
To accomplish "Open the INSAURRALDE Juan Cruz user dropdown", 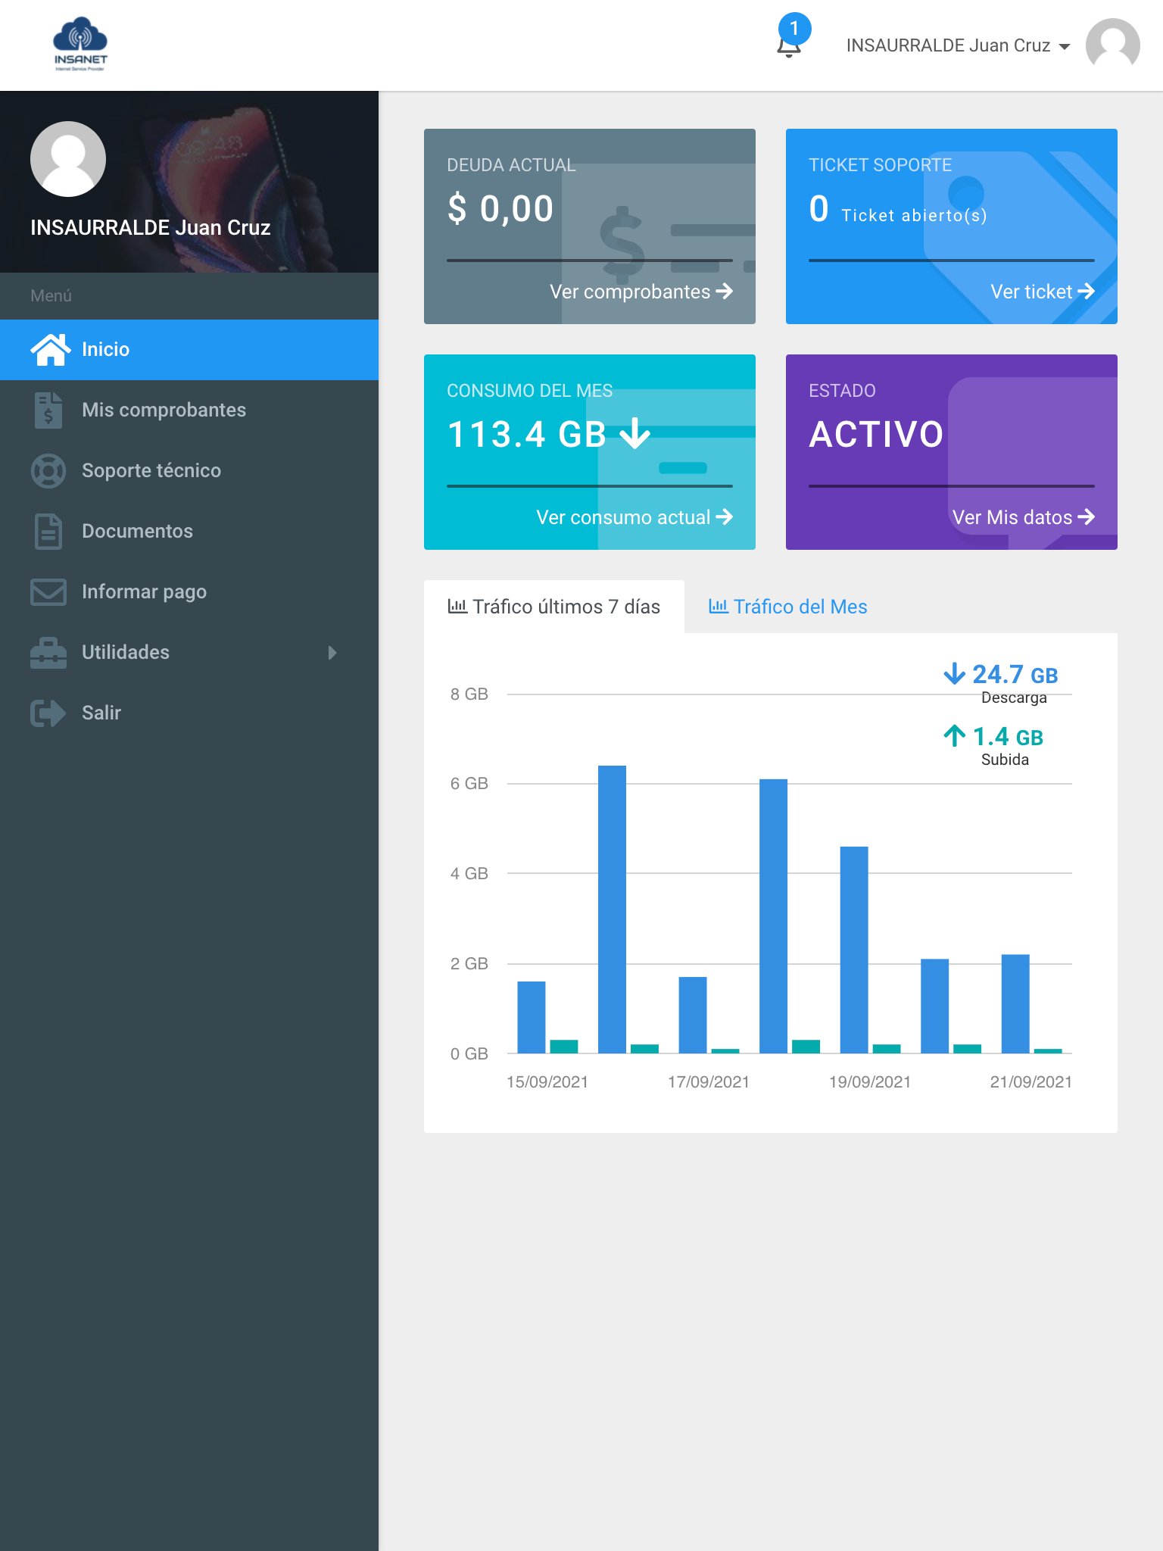I will click(958, 45).
